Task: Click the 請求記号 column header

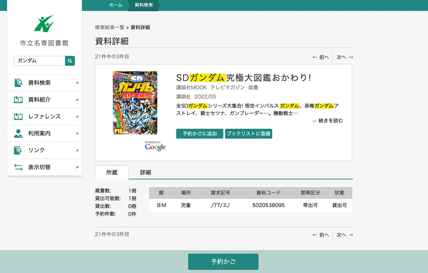Action: tap(220, 193)
